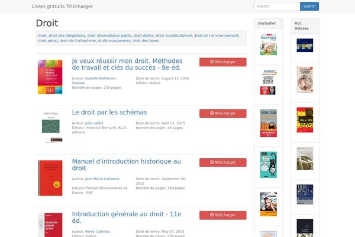Open Papyrus bestseller cover
355x237 pixels.
(269, 44)
